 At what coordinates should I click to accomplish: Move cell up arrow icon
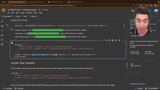click(99, 40)
